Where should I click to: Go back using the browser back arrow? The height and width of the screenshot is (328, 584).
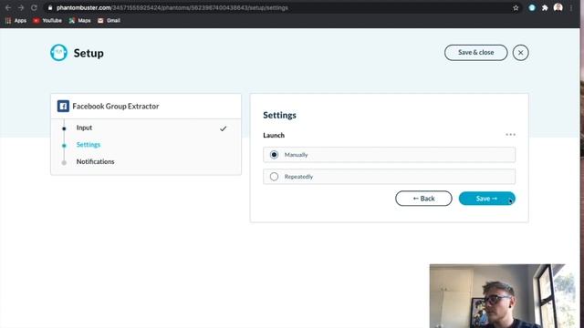click(8, 7)
